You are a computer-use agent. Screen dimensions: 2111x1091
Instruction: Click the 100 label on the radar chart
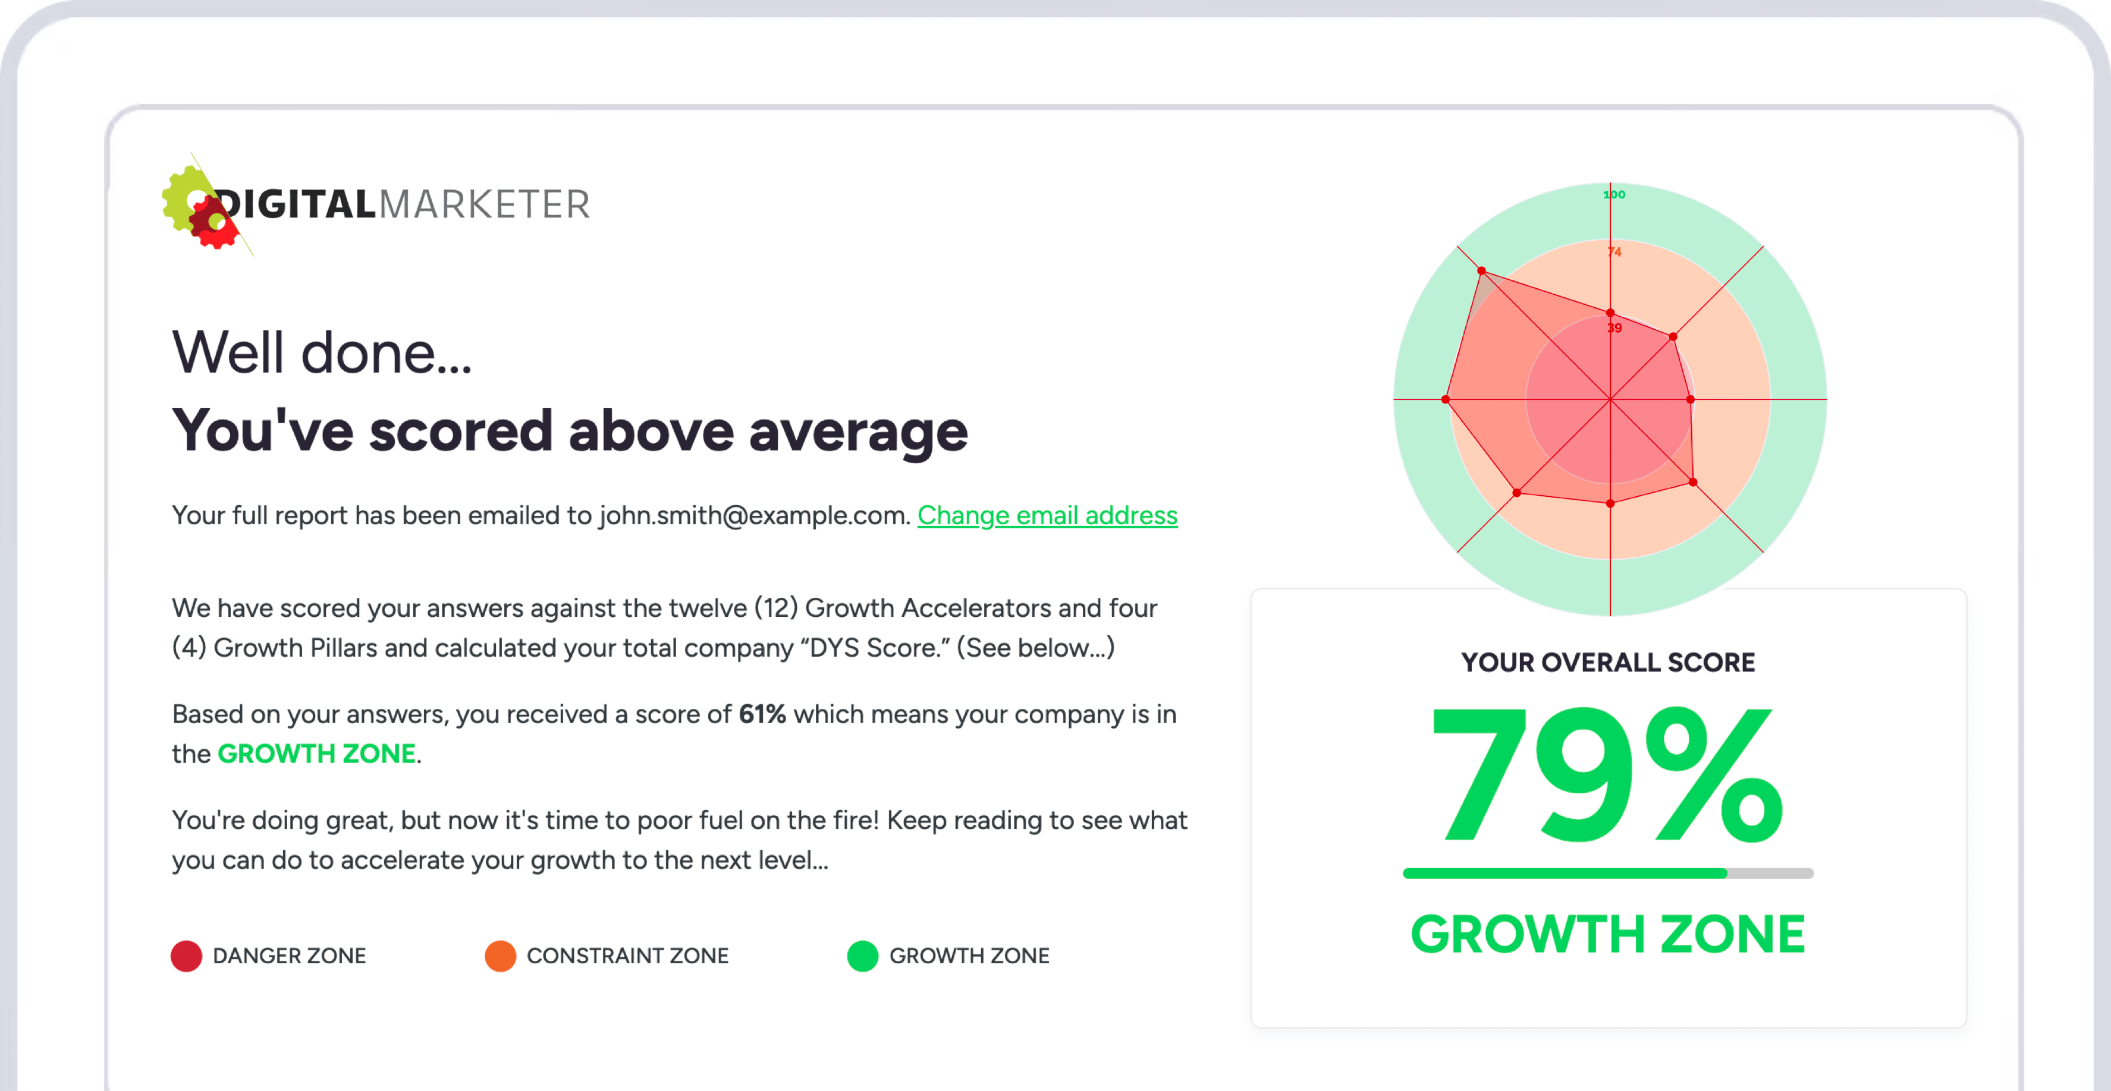(x=1614, y=194)
